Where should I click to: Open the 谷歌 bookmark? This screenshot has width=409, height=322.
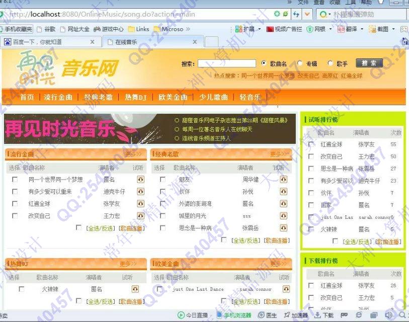click(46, 29)
